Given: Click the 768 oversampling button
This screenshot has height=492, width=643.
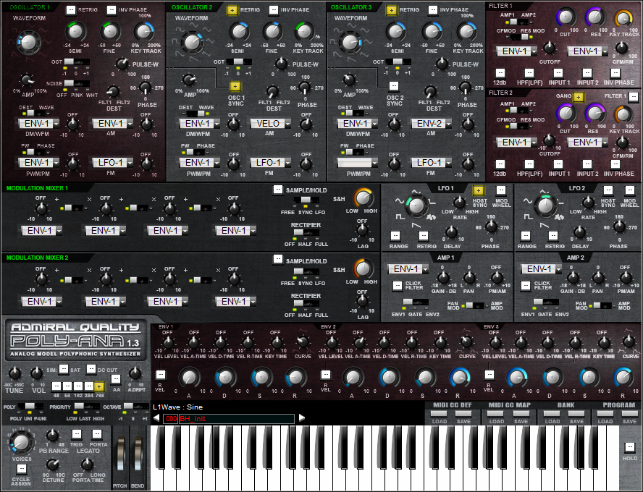Looking at the screenshot, I should [98, 386].
